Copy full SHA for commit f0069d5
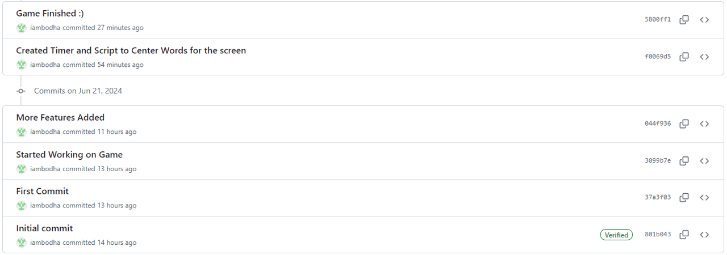727x255 pixels. [684, 57]
